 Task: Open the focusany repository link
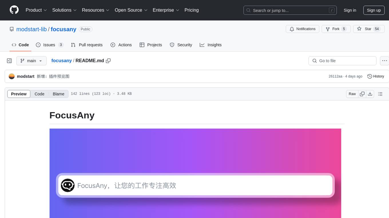[63, 29]
